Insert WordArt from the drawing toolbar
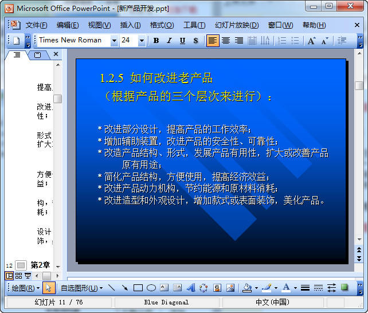The height and width of the screenshot is (313, 368). pyautogui.click(x=191, y=288)
